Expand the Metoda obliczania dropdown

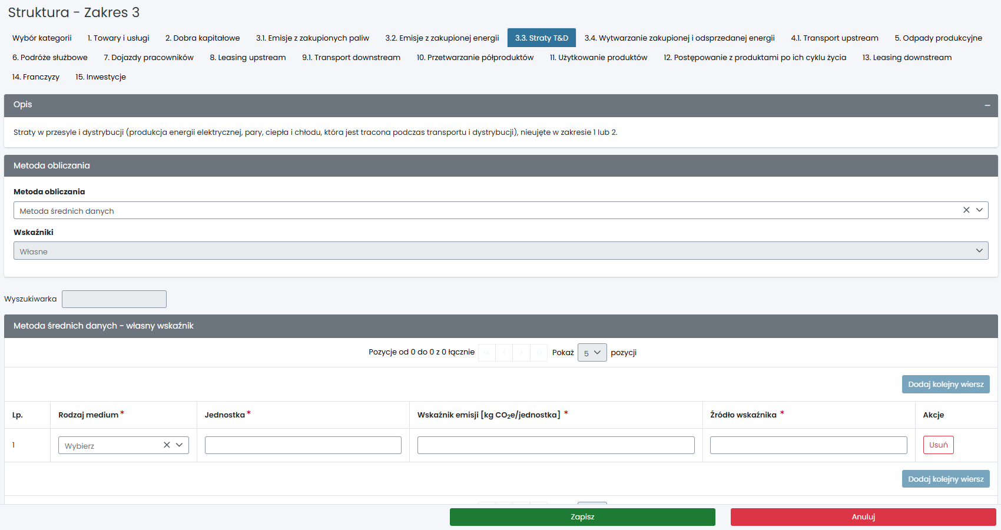tap(979, 210)
